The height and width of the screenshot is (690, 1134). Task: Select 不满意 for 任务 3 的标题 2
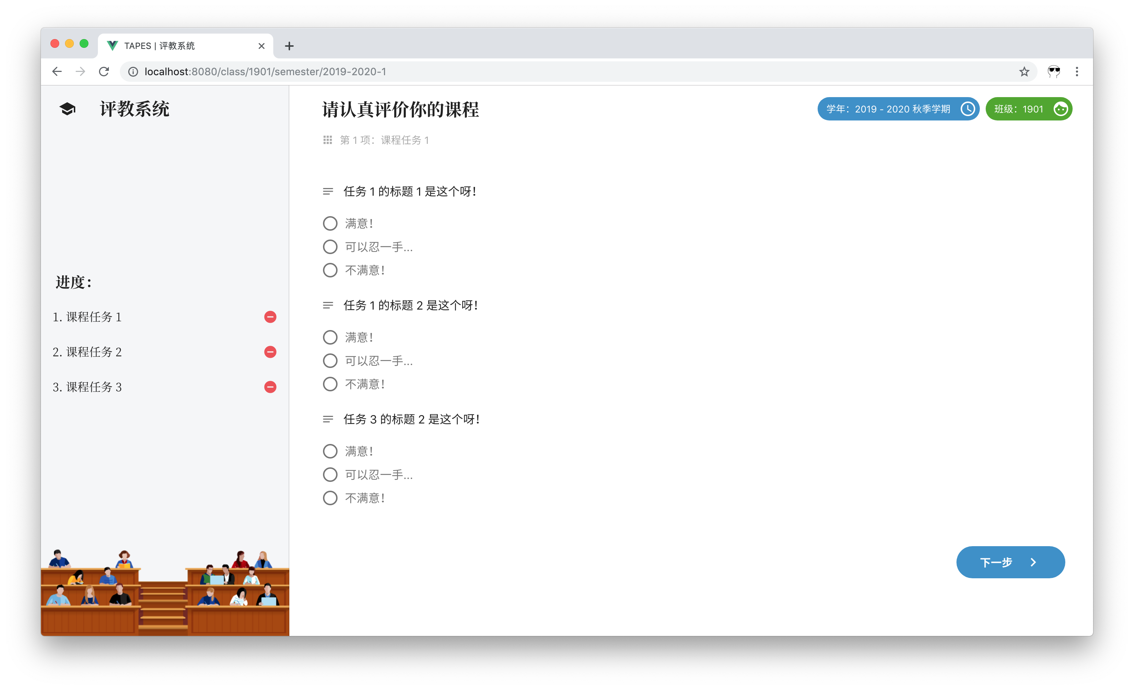pos(330,498)
